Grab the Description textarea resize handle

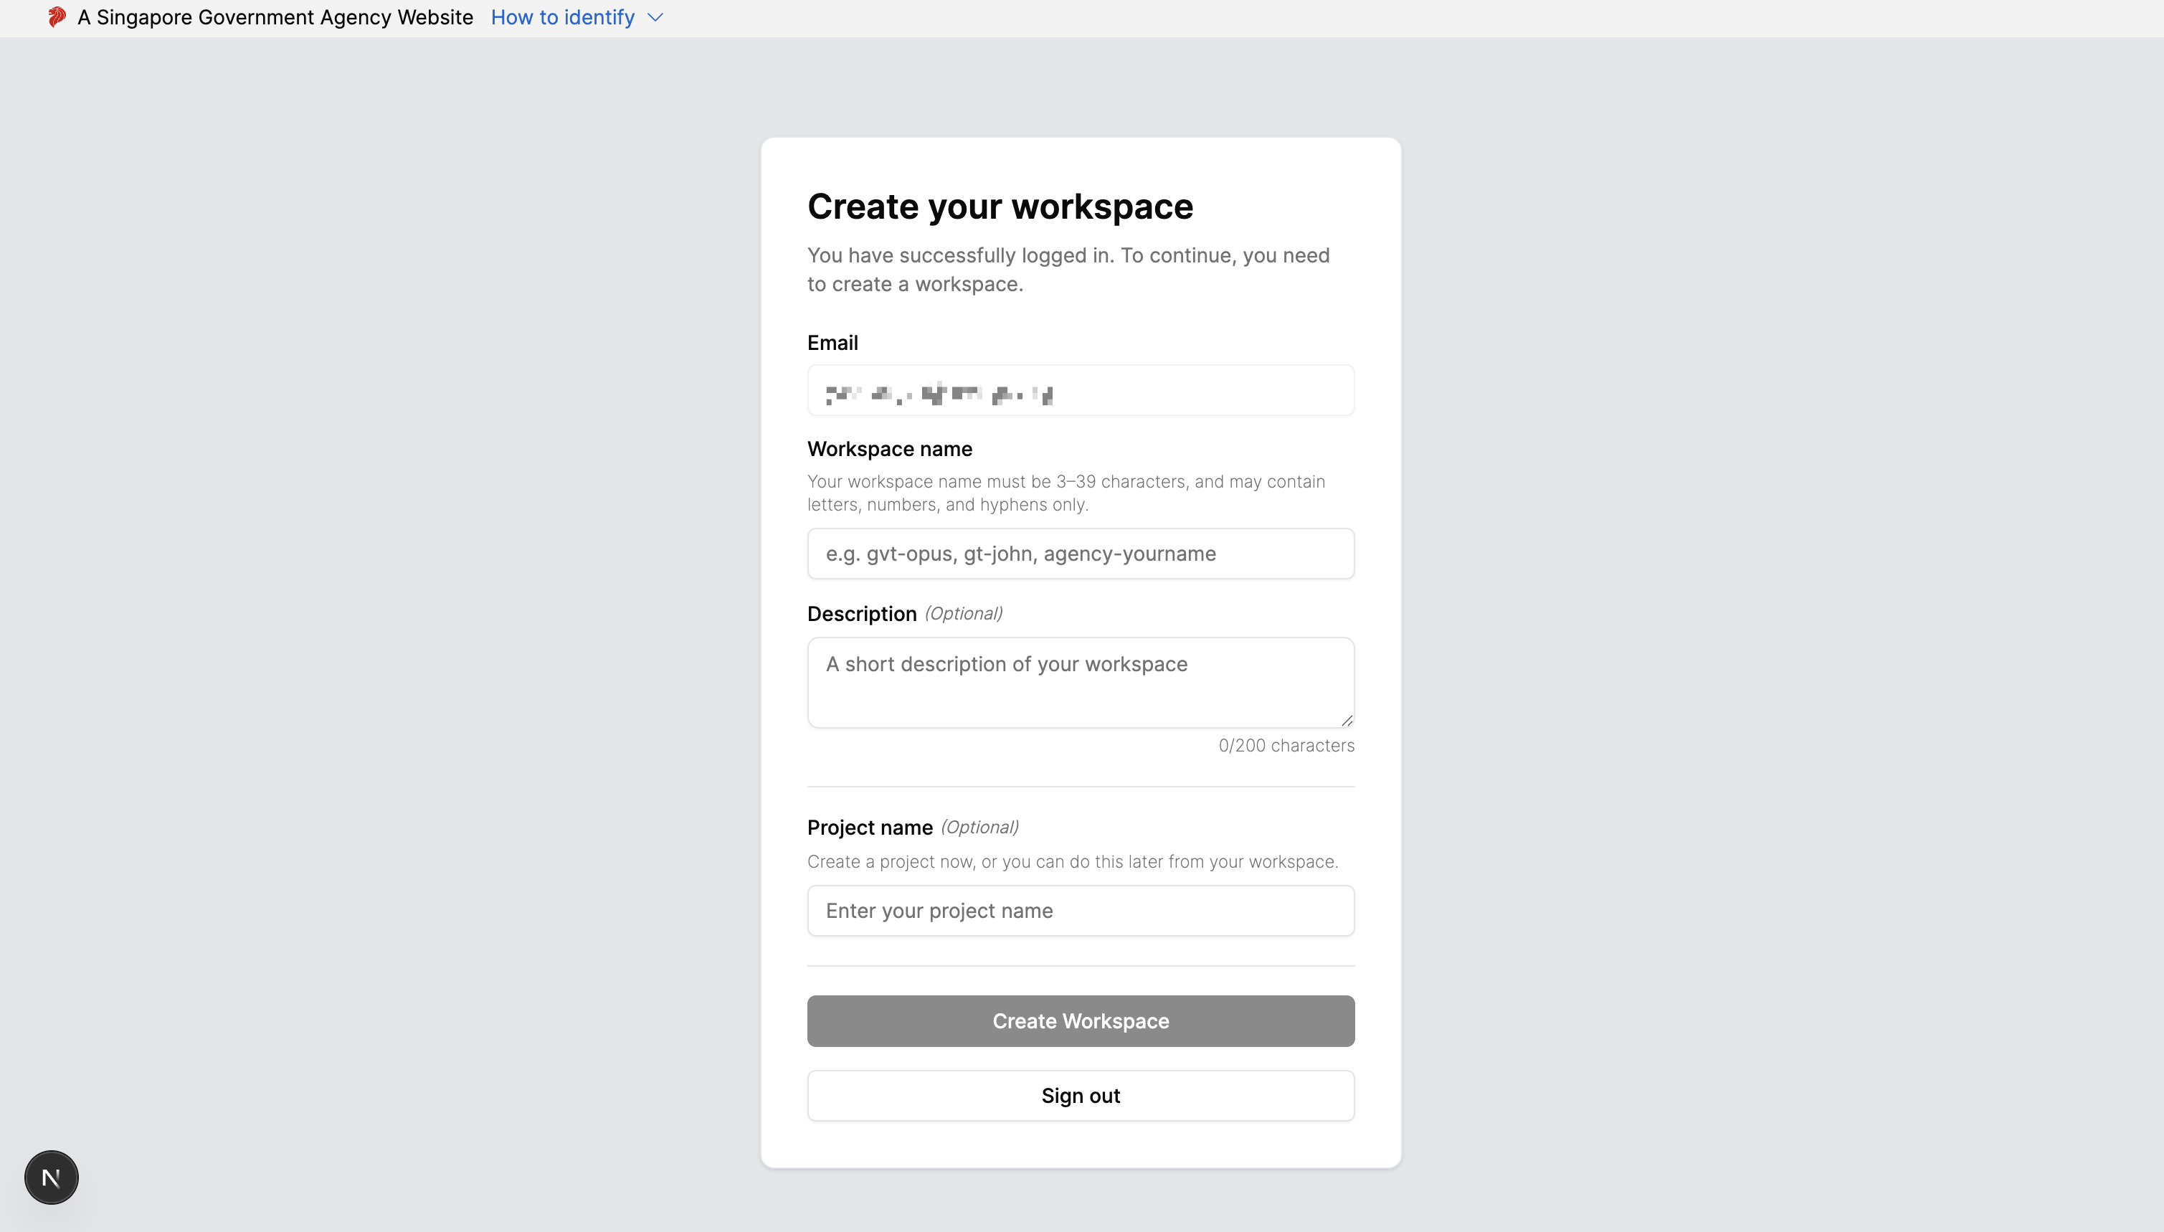pos(1346,719)
